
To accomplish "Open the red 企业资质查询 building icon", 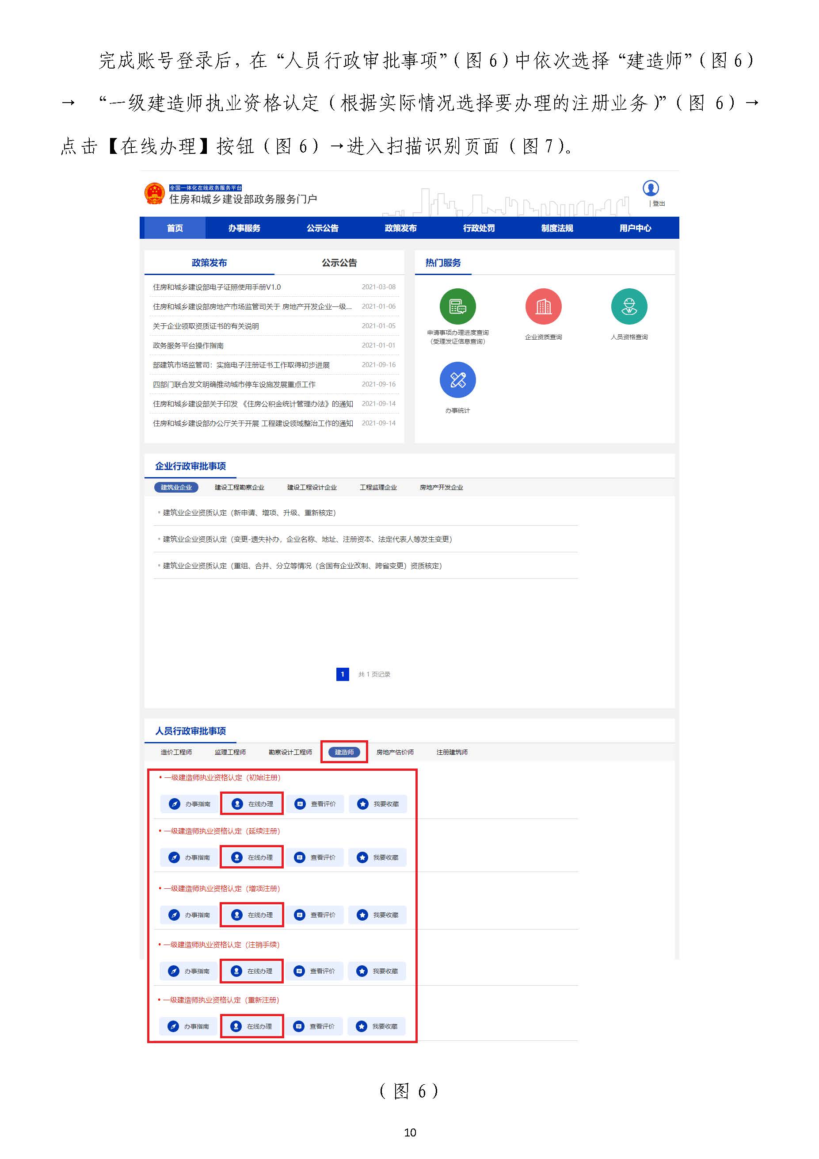I will click(x=543, y=306).
